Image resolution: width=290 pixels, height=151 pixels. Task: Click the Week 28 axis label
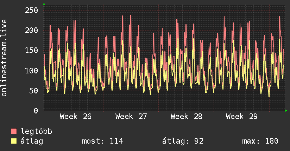187,117
